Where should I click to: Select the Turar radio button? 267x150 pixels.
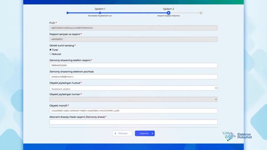pyautogui.click(x=50, y=50)
